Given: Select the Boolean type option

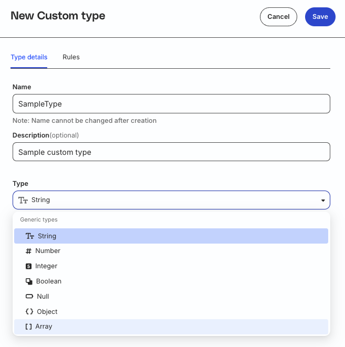Looking at the screenshot, I should (171, 281).
